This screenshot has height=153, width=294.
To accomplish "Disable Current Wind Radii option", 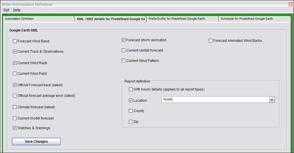I will (15, 63).
